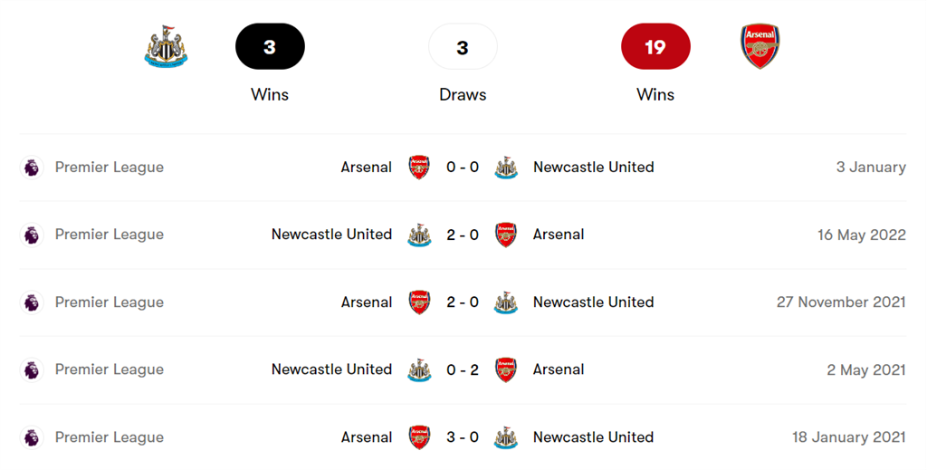Open the 0 - 2 score from 2 May 2021

tap(463, 369)
